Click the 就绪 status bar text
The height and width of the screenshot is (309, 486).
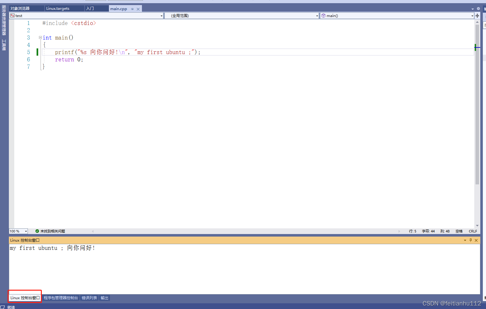(11, 307)
